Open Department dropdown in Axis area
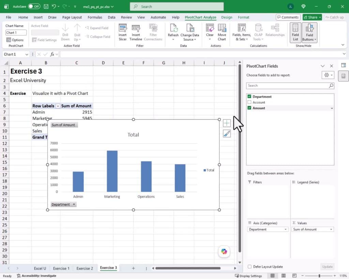The width and height of the screenshot is (349, 279). pyautogui.click(x=286, y=229)
